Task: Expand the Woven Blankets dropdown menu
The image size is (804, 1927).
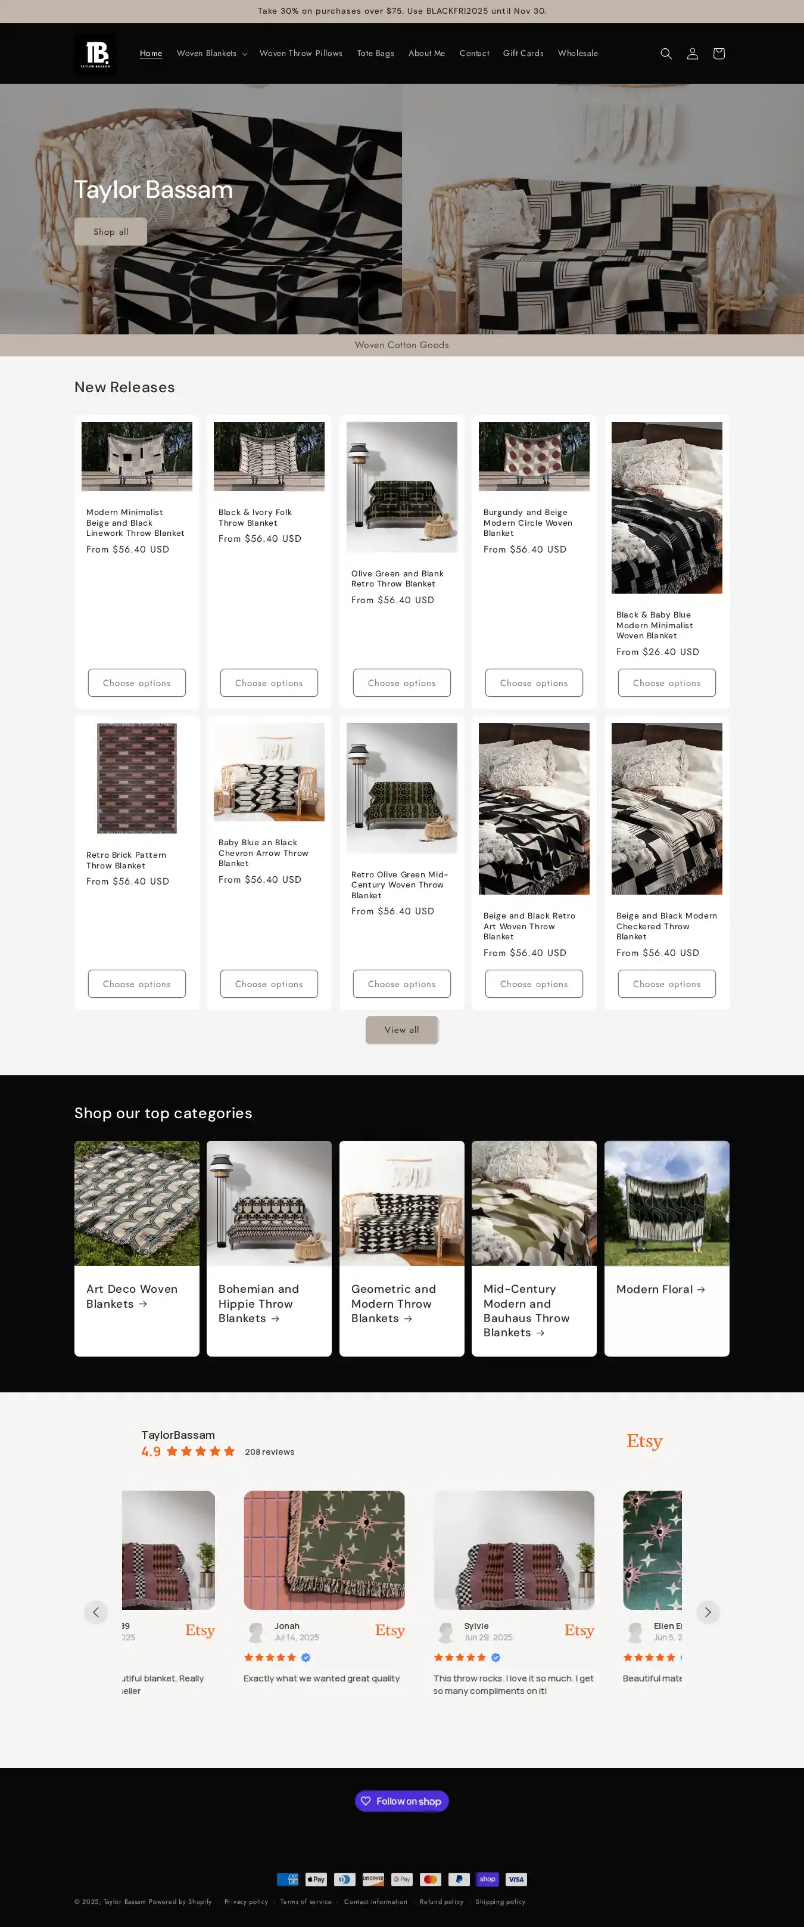Action: click(211, 53)
